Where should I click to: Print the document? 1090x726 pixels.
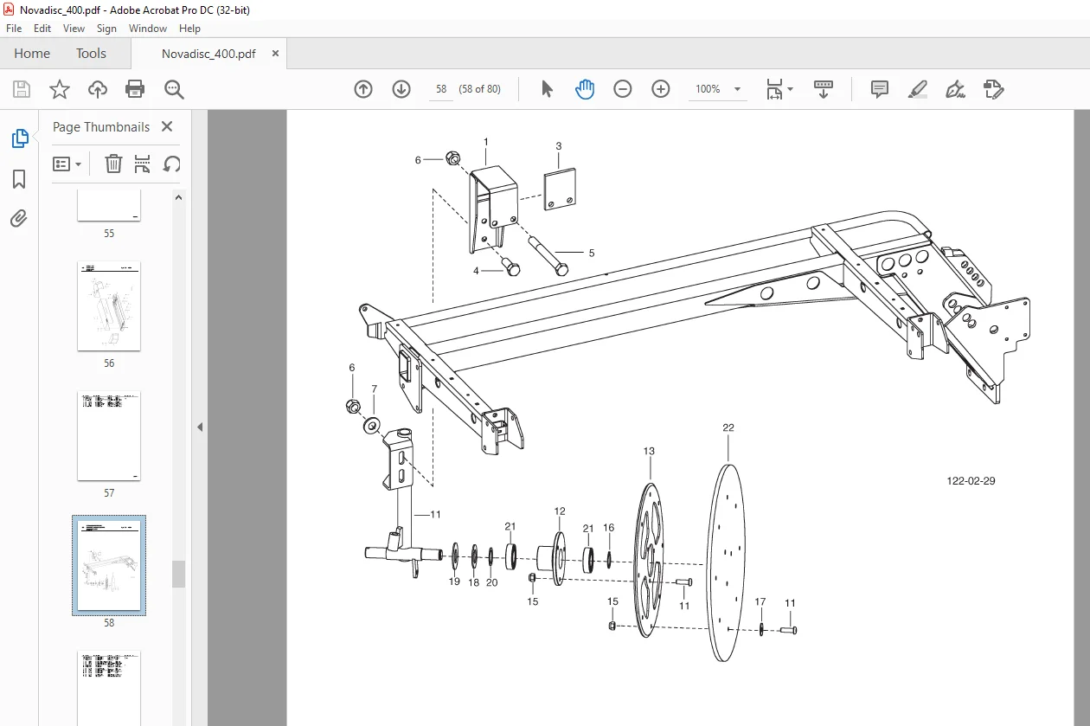click(x=135, y=89)
